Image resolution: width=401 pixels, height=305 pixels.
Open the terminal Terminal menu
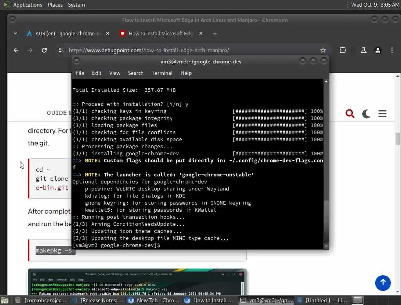tap(162, 73)
